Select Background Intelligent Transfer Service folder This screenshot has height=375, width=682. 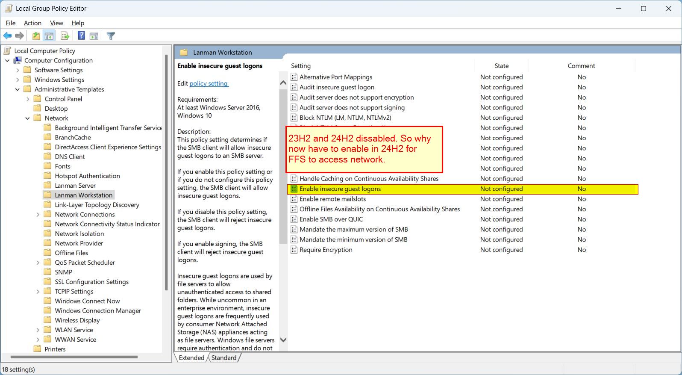[109, 128]
